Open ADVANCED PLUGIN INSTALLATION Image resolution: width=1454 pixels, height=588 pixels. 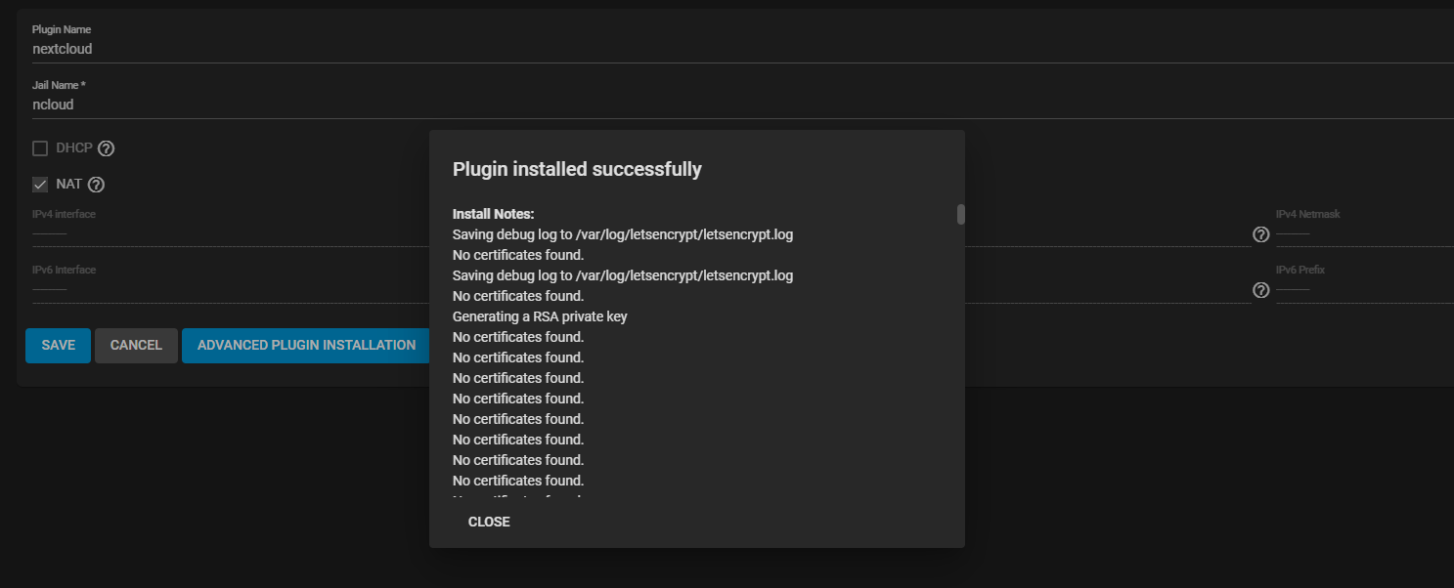coord(306,346)
